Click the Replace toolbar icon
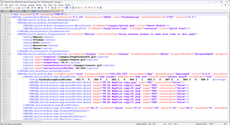Image resolution: width=230 pixels, height=125 pixels. click(42, 8)
